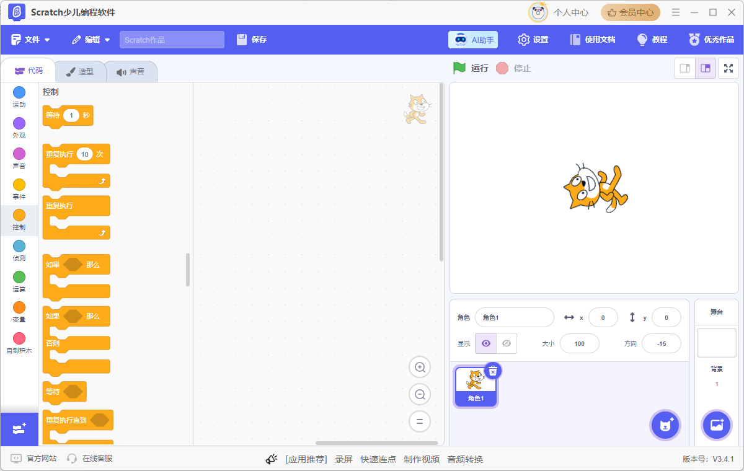Screen dimensions: 744x471
Task: Select the 声音 (Sound) category circle
Action: pyautogui.click(x=19, y=154)
